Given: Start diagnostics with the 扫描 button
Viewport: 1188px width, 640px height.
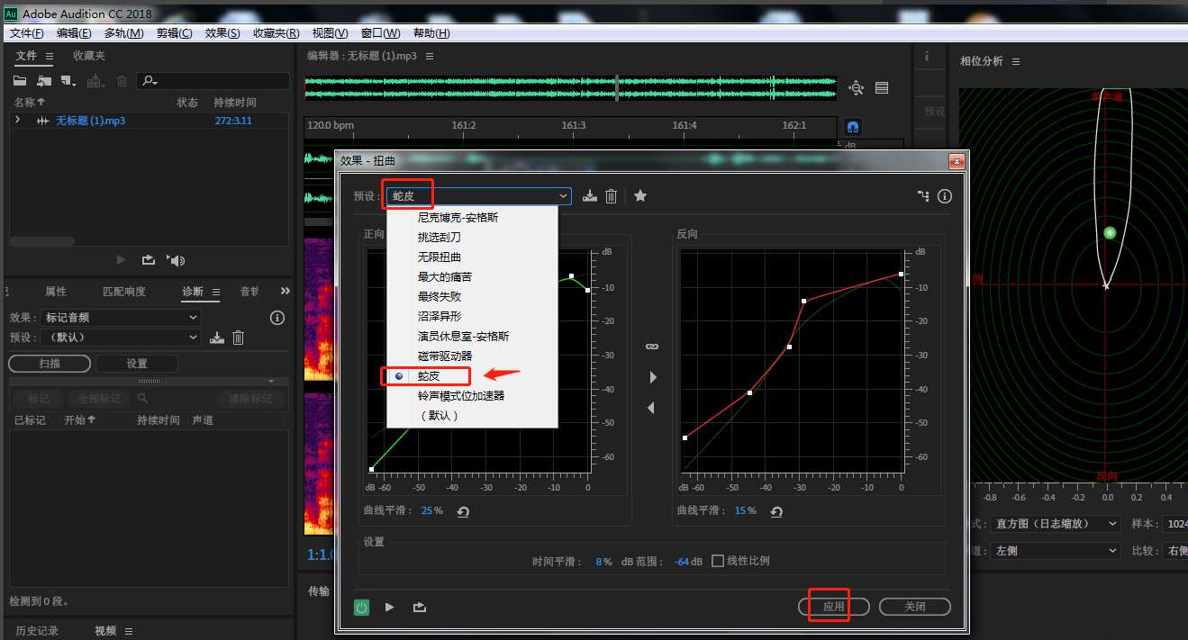Looking at the screenshot, I should (x=49, y=363).
